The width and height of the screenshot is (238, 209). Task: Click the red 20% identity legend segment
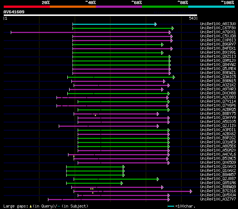point(27,7)
